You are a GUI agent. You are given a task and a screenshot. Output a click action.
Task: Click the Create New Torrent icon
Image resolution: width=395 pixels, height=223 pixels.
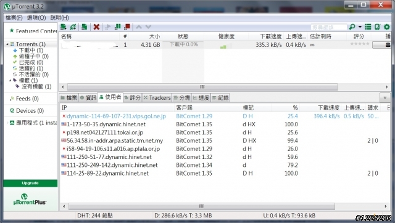pyautogui.click(x=85, y=26)
